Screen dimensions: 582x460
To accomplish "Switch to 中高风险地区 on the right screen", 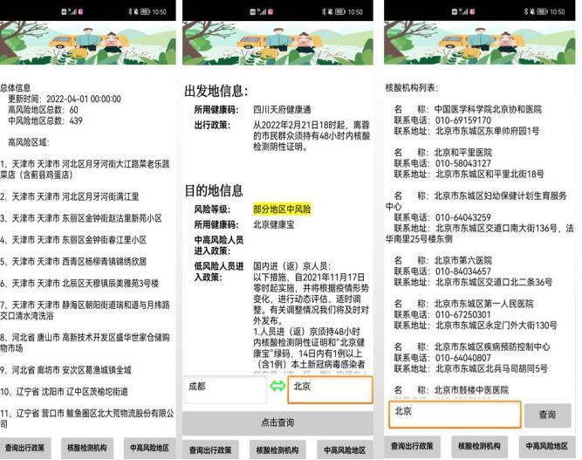I will pyautogui.click(x=547, y=447).
